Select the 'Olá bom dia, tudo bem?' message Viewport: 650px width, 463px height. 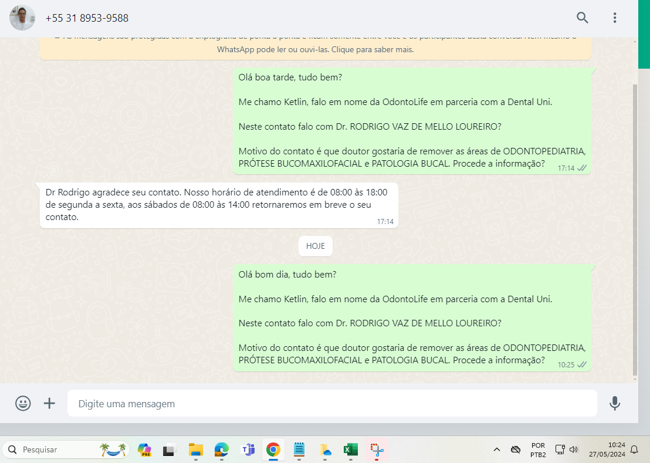412,317
